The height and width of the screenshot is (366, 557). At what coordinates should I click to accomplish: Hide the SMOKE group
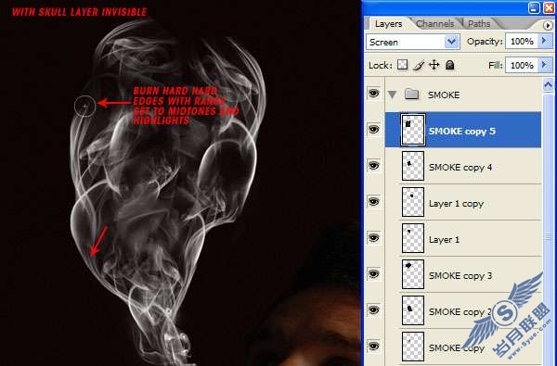coord(373,94)
